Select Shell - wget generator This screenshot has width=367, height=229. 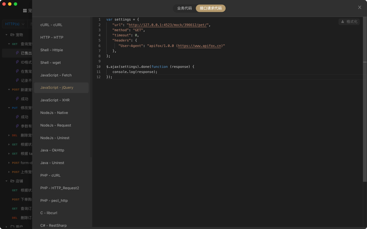coord(61,63)
